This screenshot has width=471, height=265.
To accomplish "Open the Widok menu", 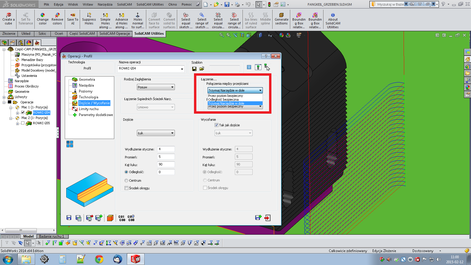I will click(x=73, y=4).
